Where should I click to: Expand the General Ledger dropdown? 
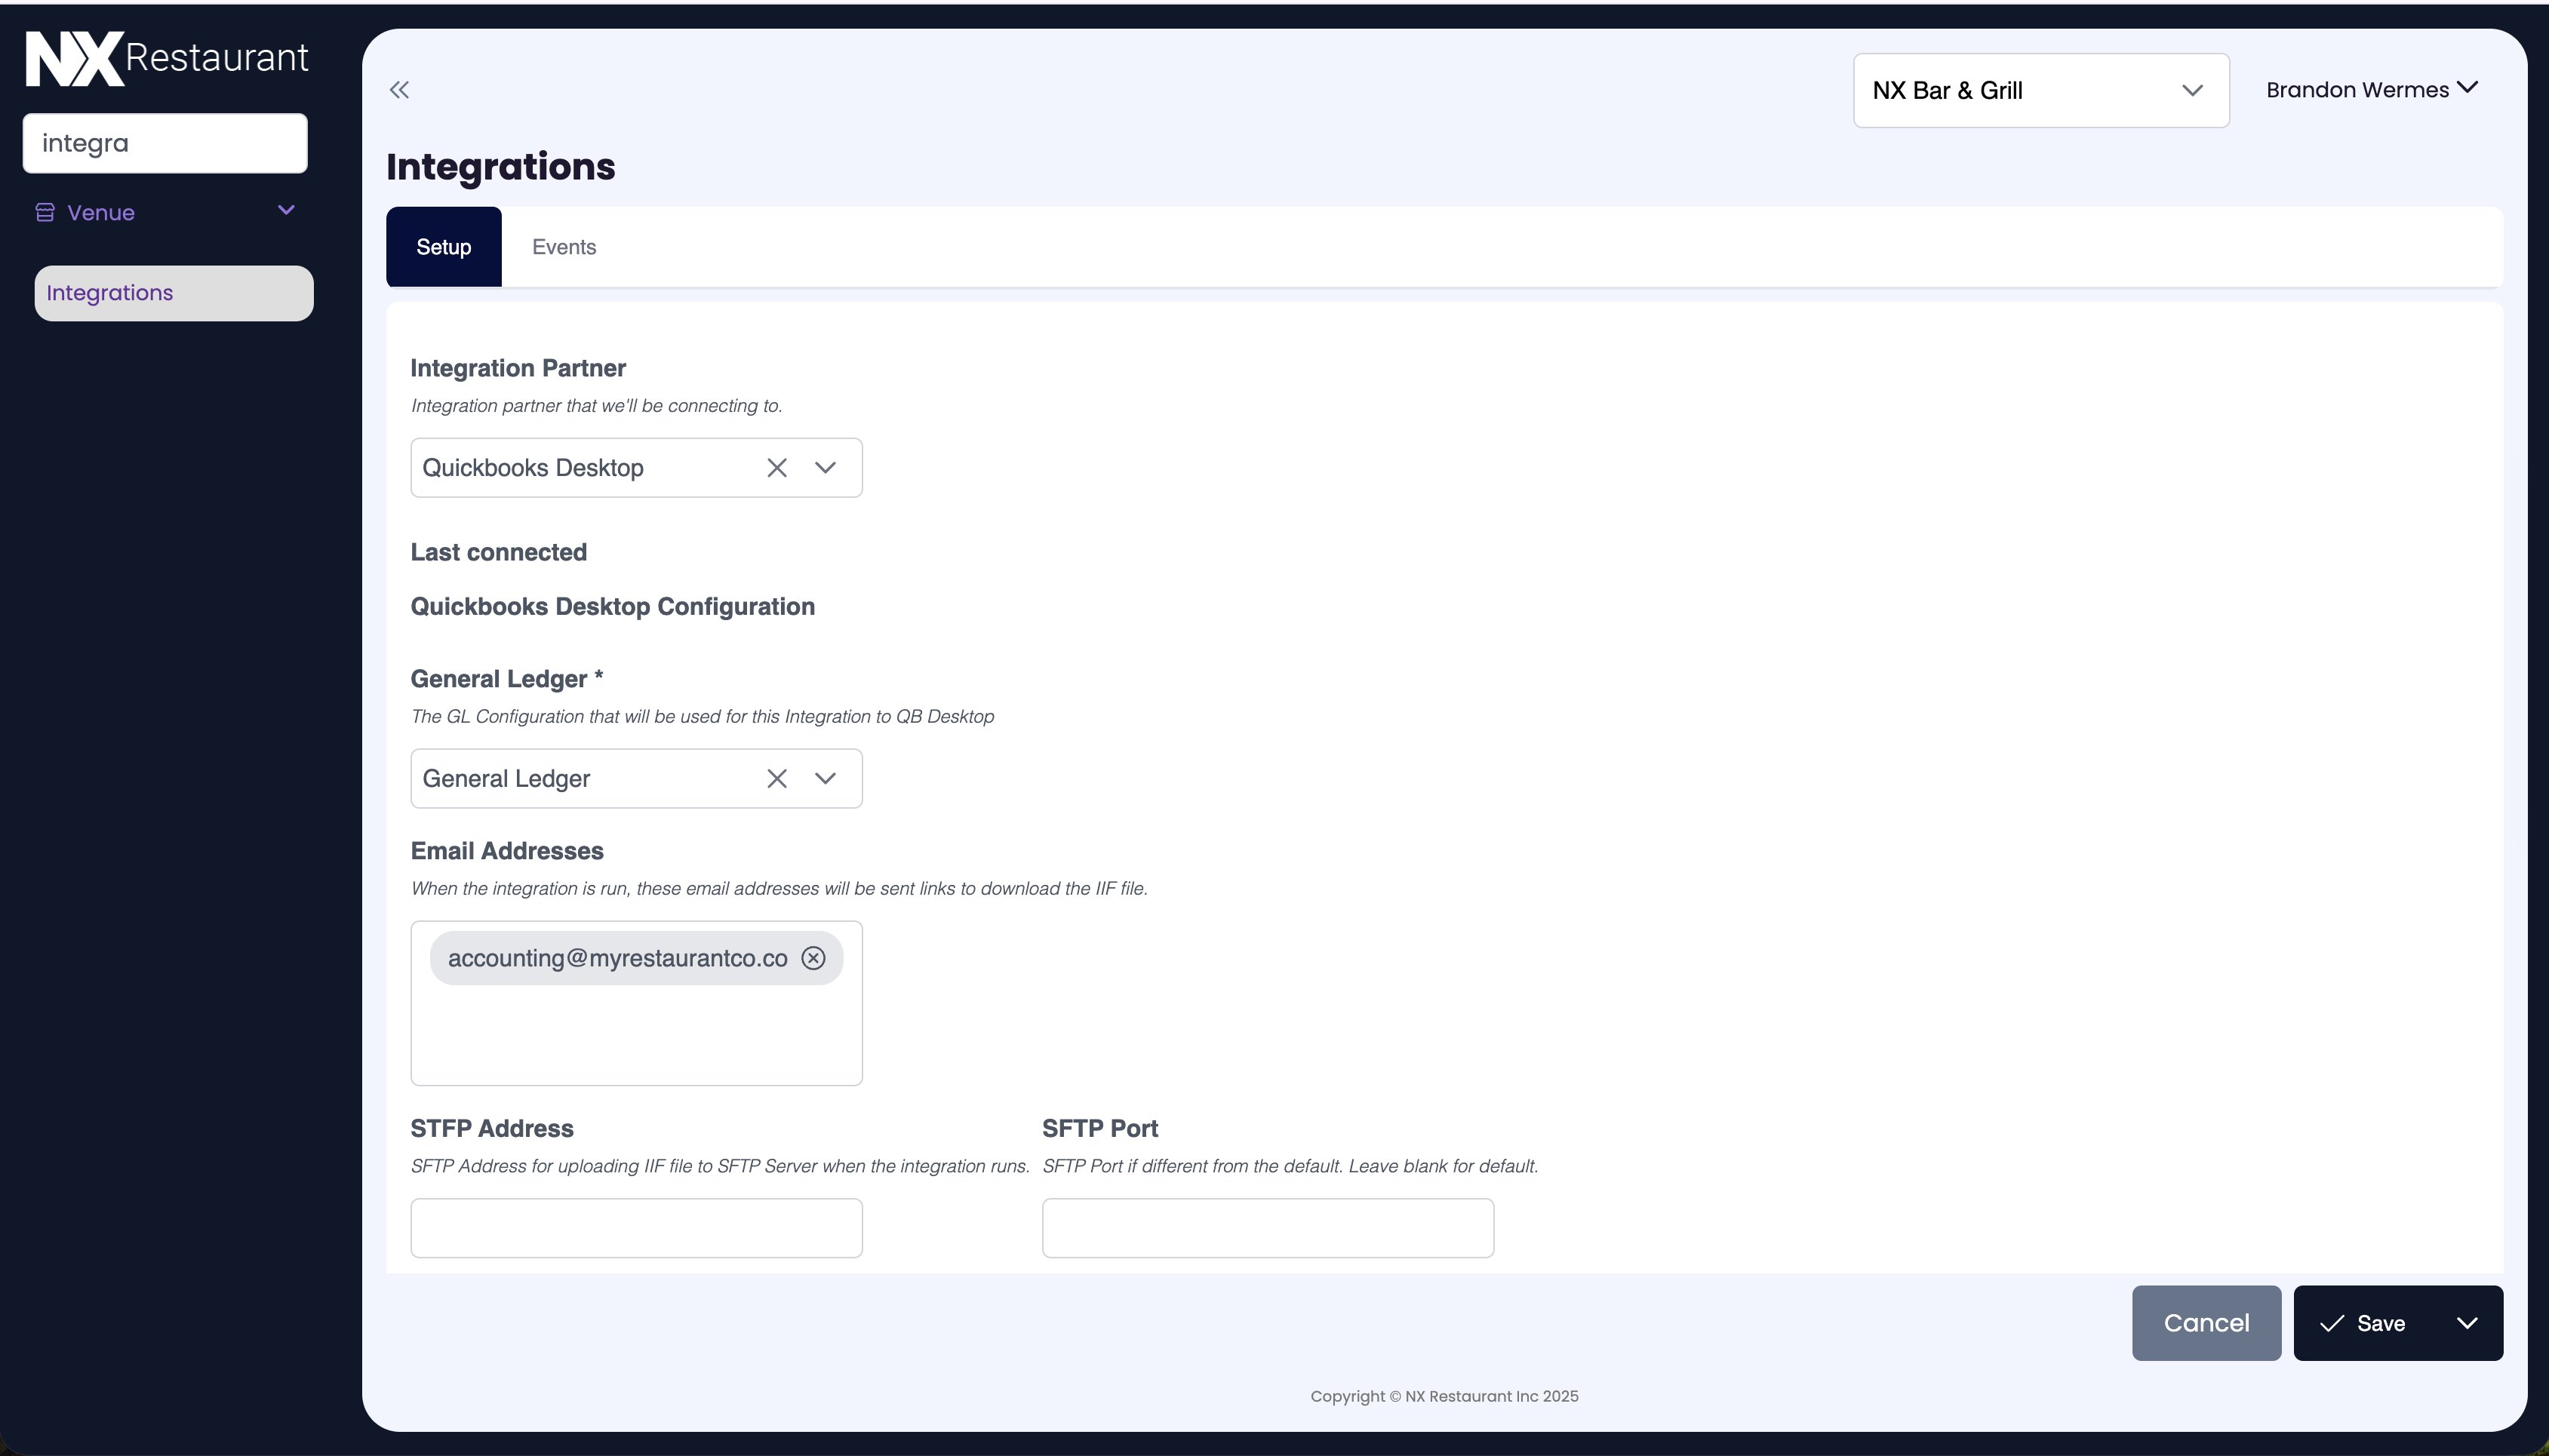(x=825, y=779)
